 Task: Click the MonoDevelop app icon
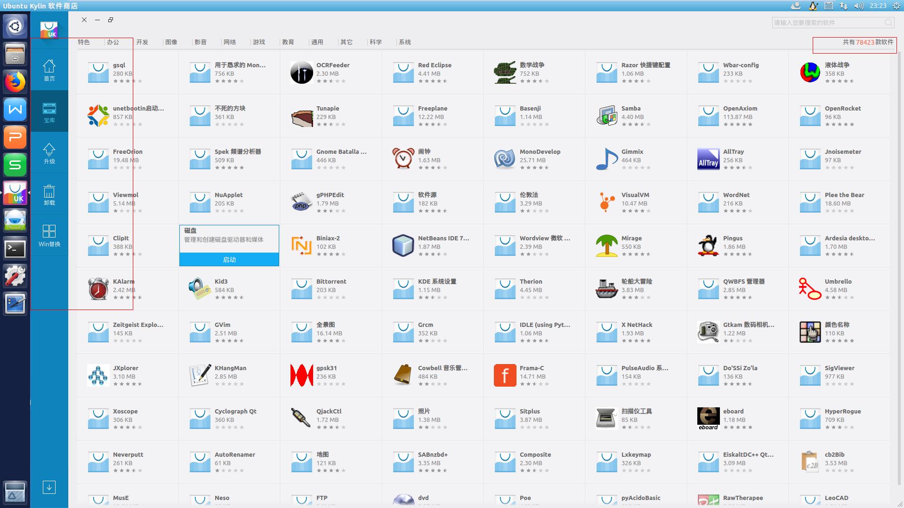(x=505, y=159)
